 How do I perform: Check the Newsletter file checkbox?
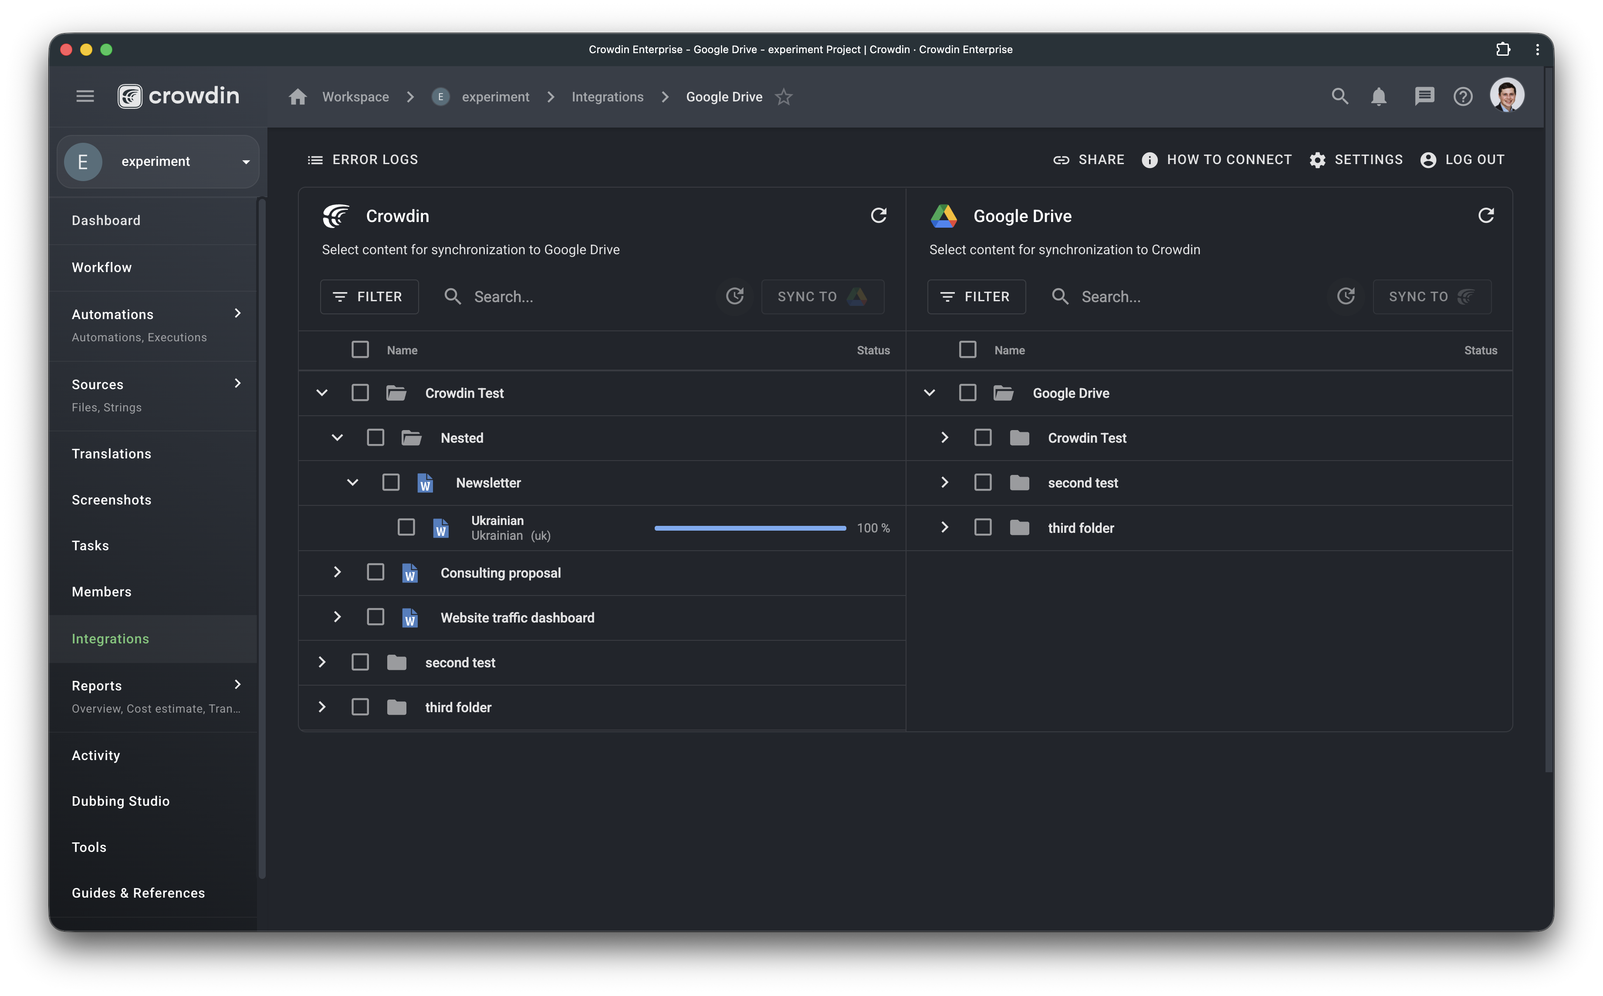391,482
